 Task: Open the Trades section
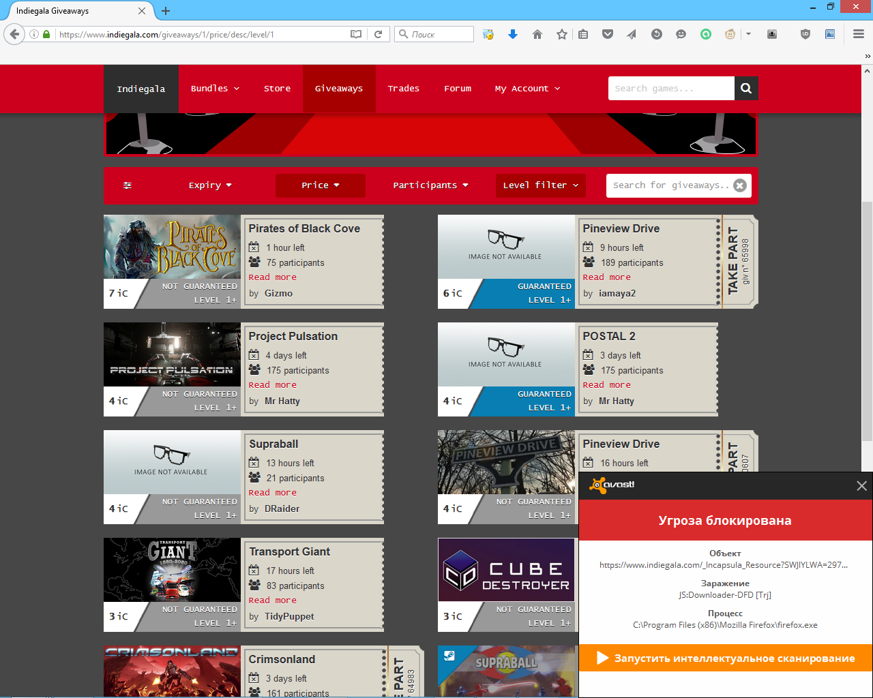click(x=404, y=89)
